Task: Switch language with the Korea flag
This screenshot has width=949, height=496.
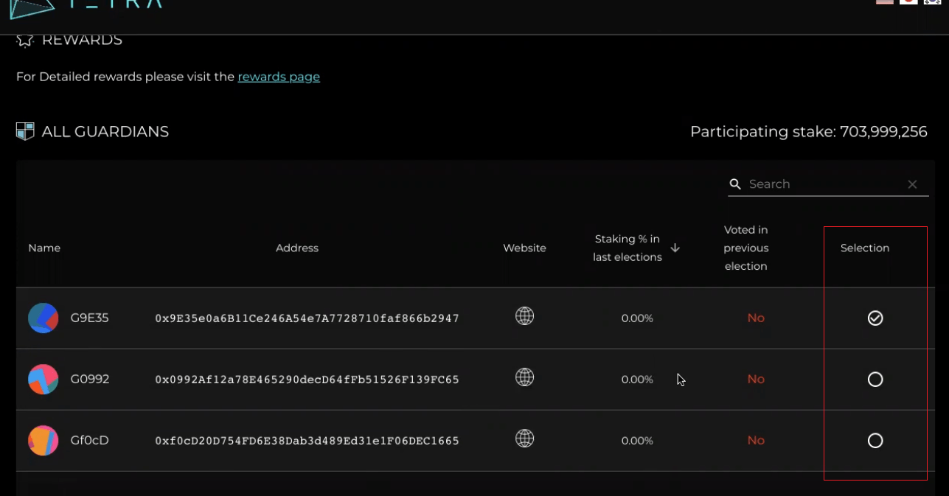Action: (x=932, y=2)
